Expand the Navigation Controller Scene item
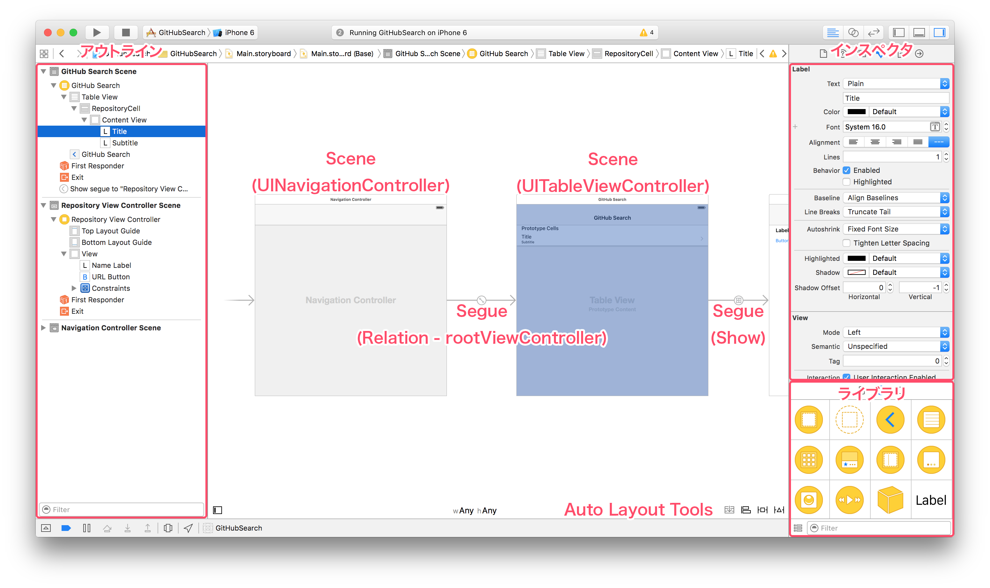The height and width of the screenshot is (588, 990). 43,327
